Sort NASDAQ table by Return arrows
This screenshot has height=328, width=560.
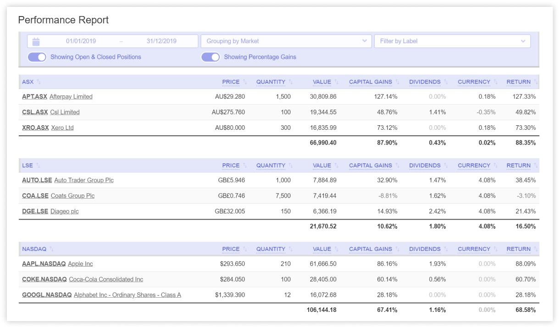coord(536,249)
